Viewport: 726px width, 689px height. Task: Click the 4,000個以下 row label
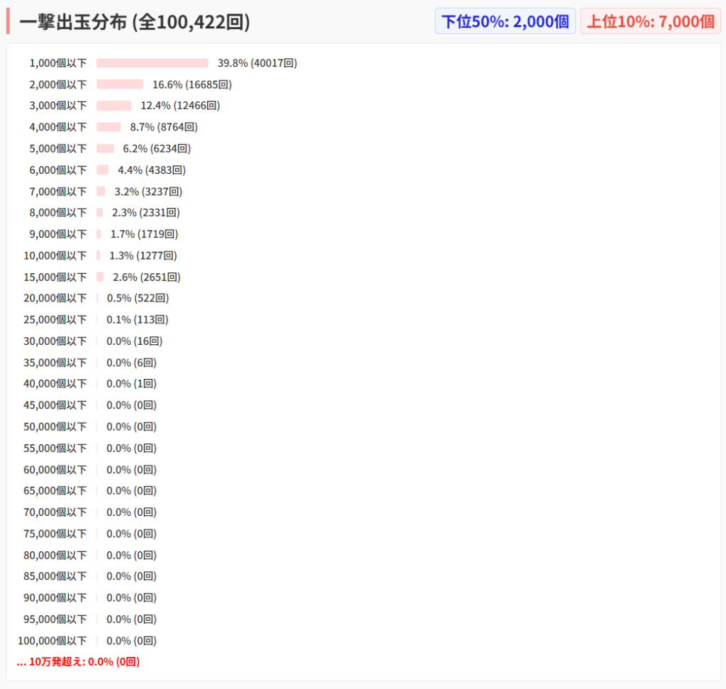(x=57, y=127)
